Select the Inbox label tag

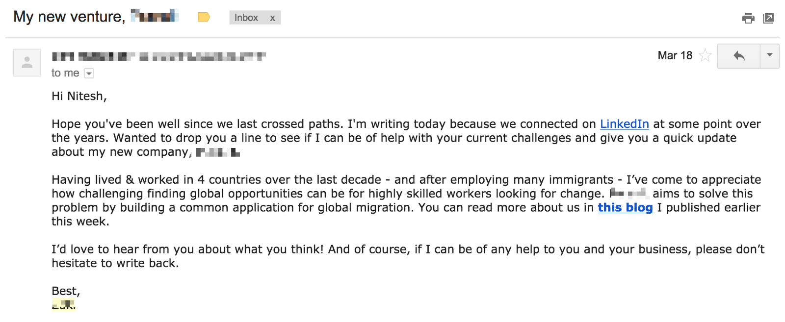pos(246,18)
